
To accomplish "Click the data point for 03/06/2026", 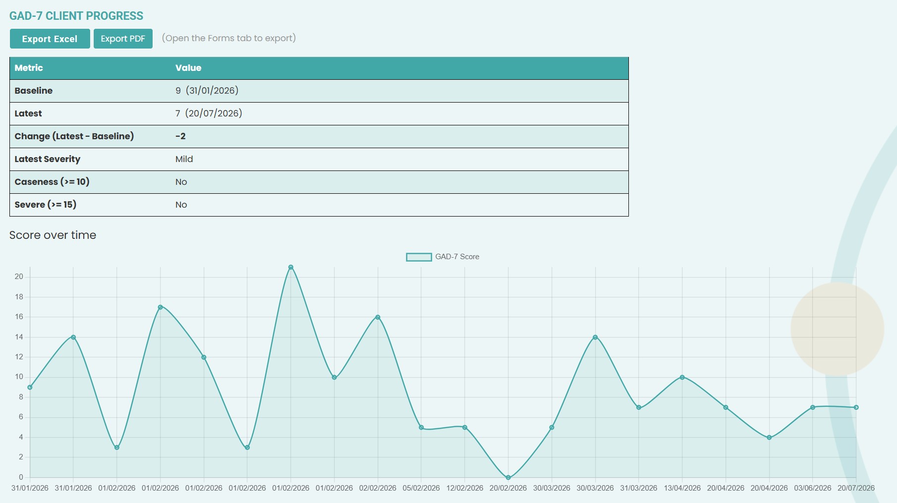I will (813, 407).
